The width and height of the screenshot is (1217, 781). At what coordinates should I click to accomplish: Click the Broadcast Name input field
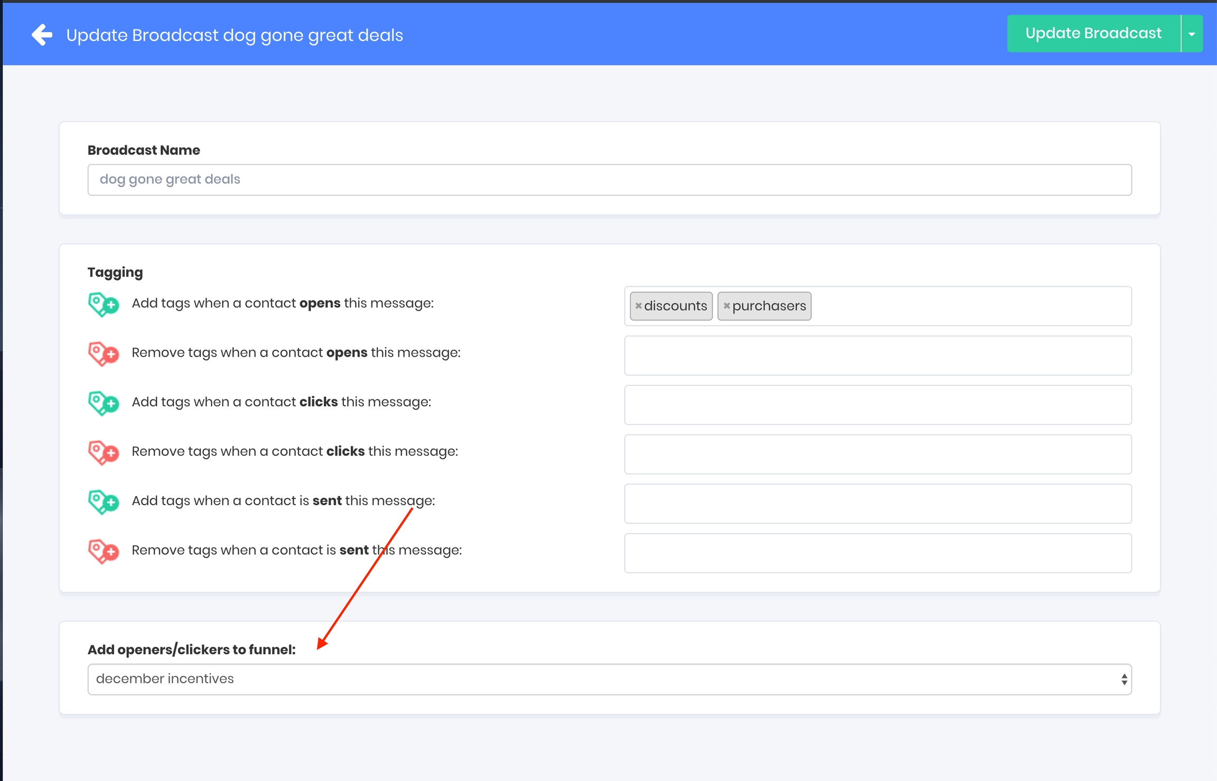pos(609,180)
